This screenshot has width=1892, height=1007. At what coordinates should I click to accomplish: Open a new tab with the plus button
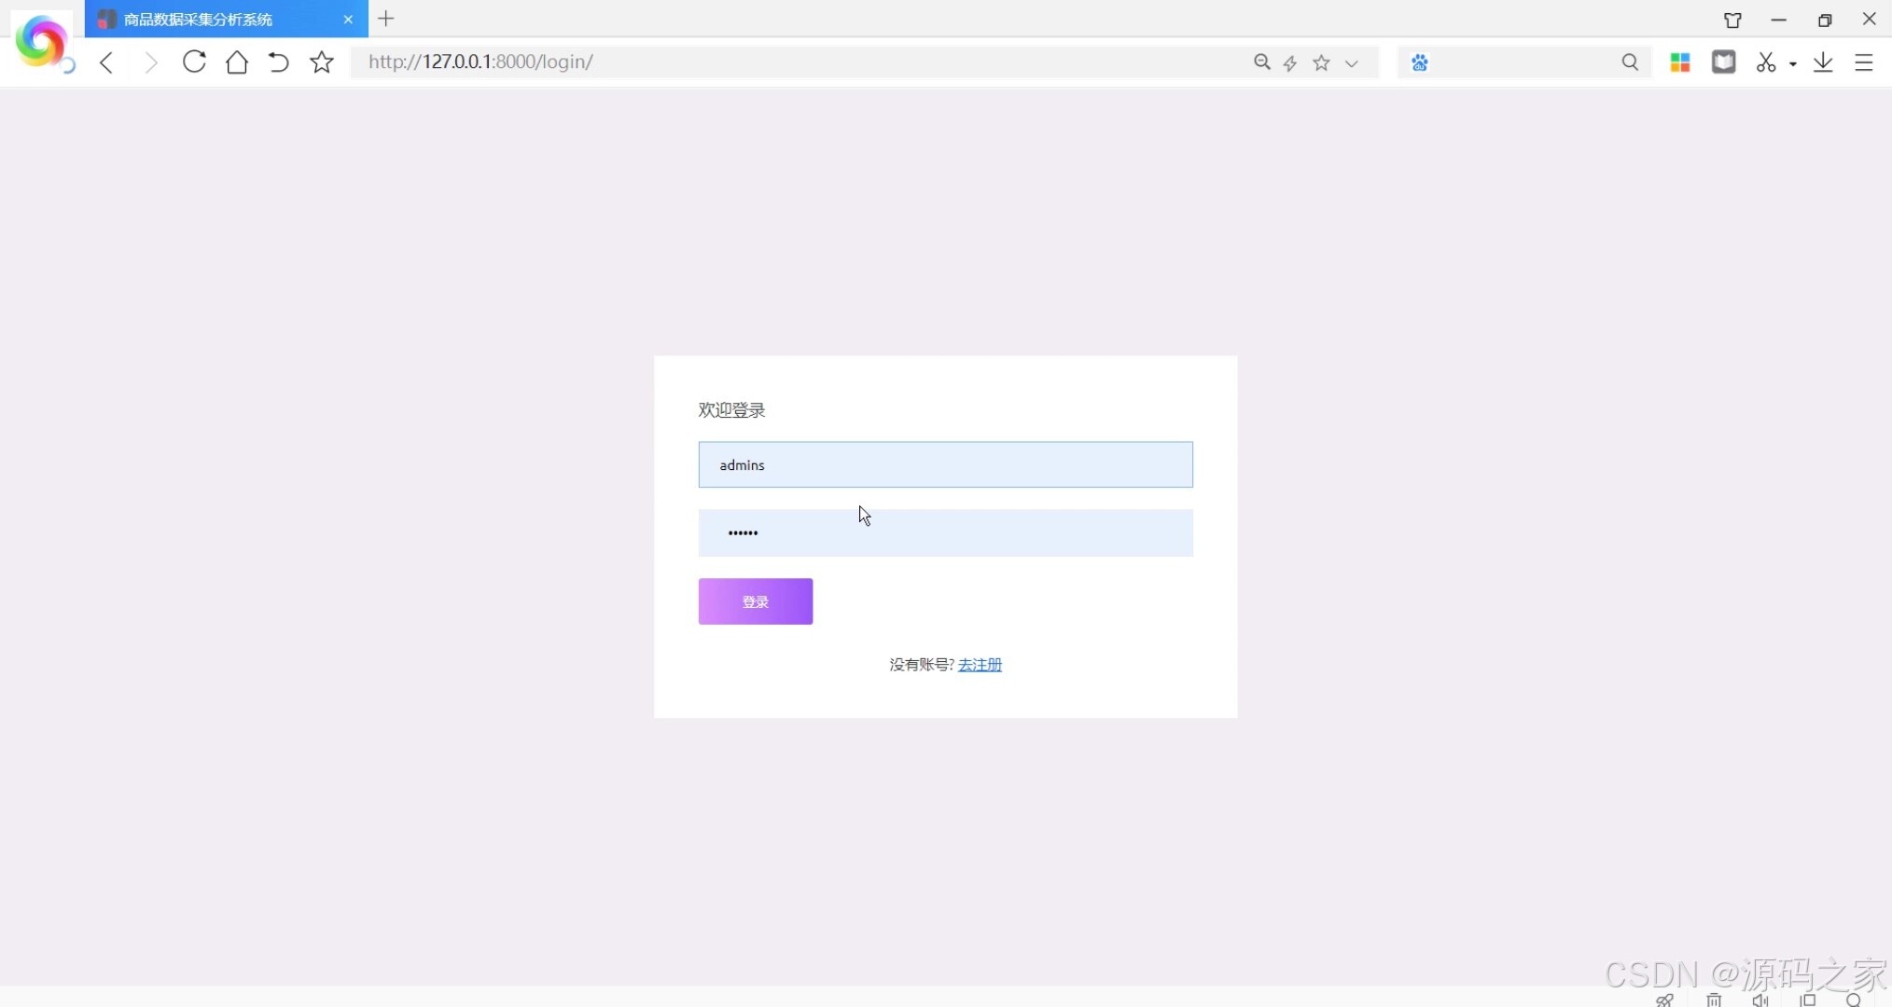pyautogui.click(x=386, y=19)
